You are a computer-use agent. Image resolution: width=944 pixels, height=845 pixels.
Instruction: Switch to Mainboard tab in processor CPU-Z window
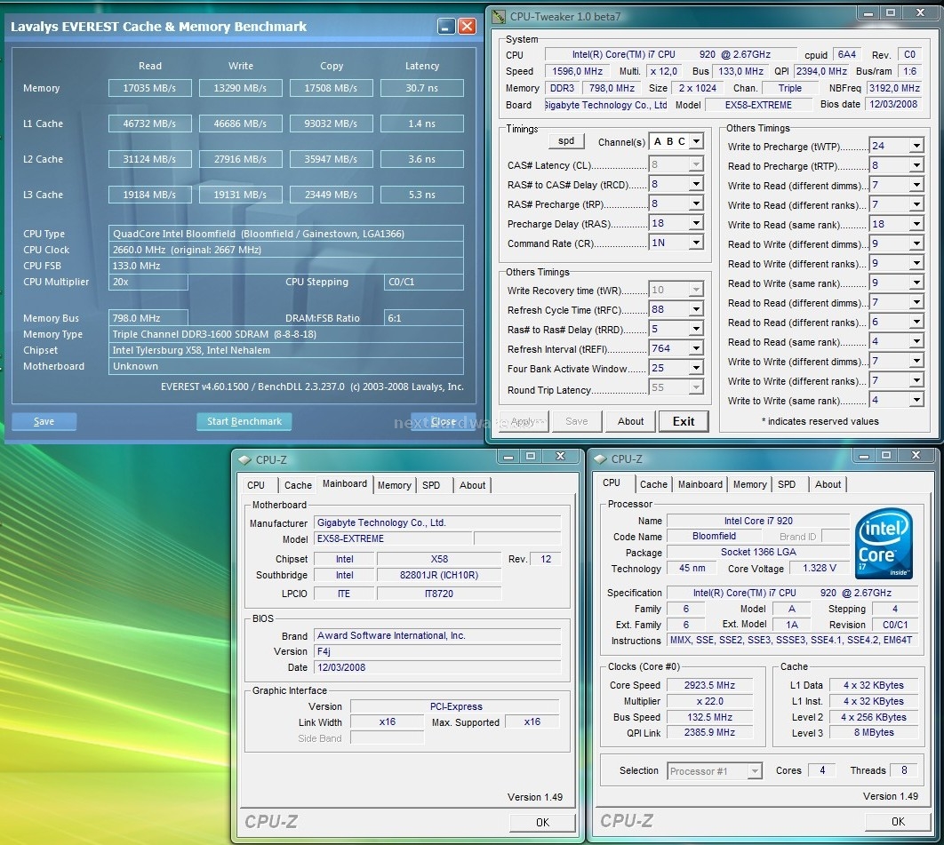(x=700, y=484)
